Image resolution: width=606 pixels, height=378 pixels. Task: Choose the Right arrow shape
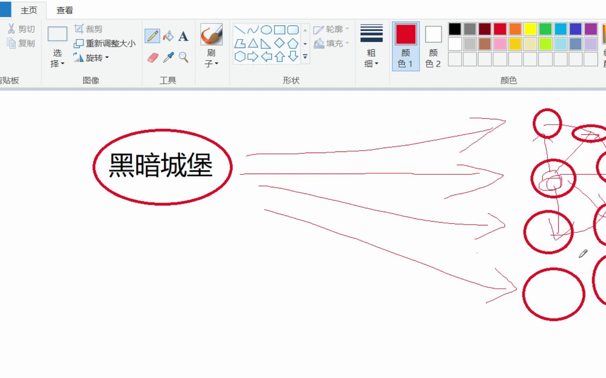253,56
